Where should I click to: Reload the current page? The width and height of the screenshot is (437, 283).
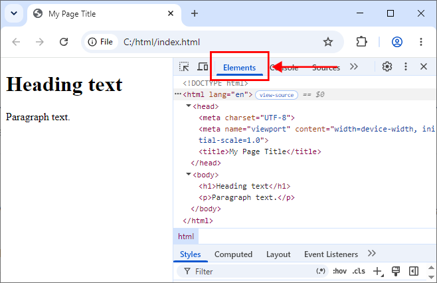point(64,42)
